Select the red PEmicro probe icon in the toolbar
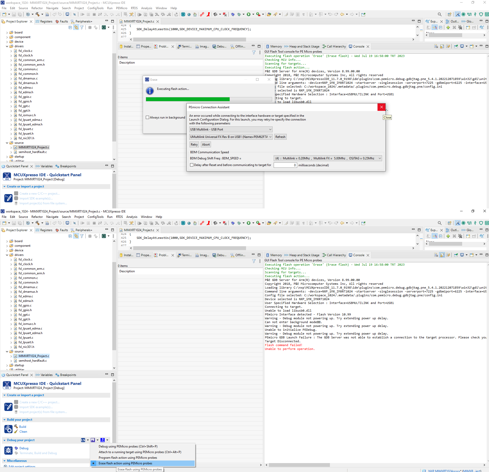The image size is (489, 472). pyautogui.click(x=208, y=14)
